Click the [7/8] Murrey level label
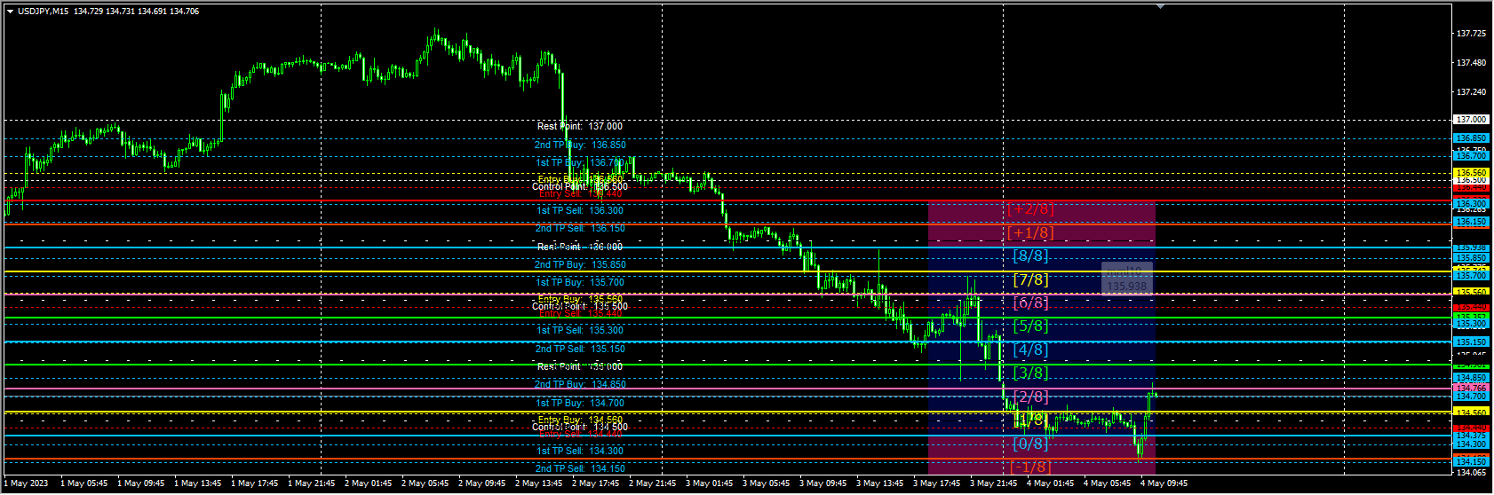The height and width of the screenshot is (495, 1494). click(1030, 280)
